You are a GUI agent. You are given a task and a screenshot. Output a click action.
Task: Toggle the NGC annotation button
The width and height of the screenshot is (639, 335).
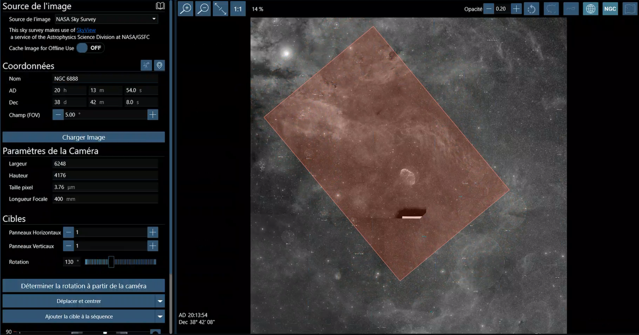click(x=610, y=9)
